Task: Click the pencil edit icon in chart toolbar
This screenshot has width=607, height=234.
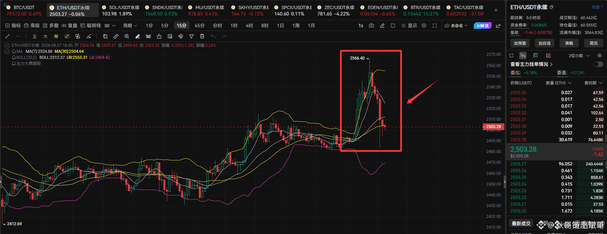Action: point(382,26)
